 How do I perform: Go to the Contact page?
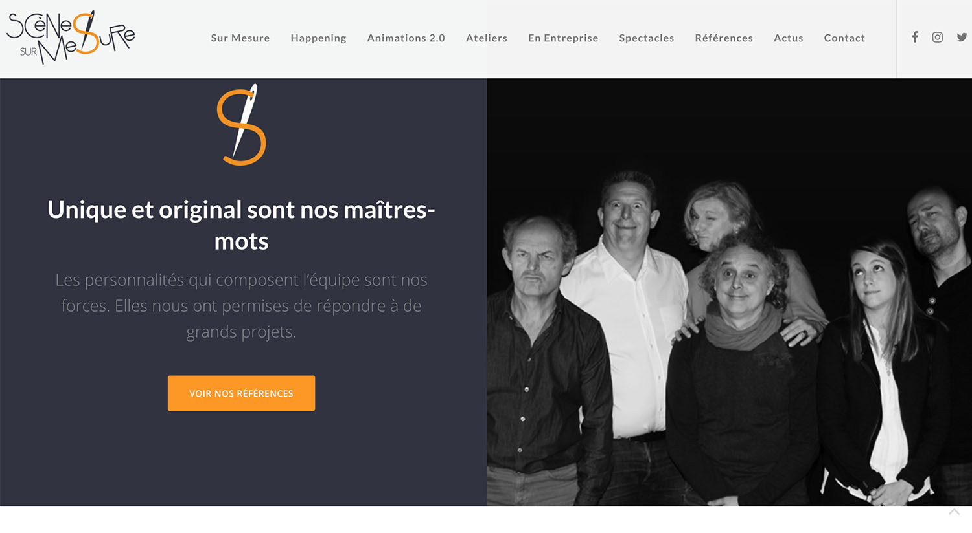pos(844,38)
